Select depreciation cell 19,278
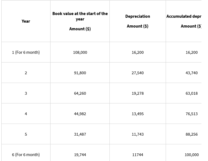 (138, 93)
